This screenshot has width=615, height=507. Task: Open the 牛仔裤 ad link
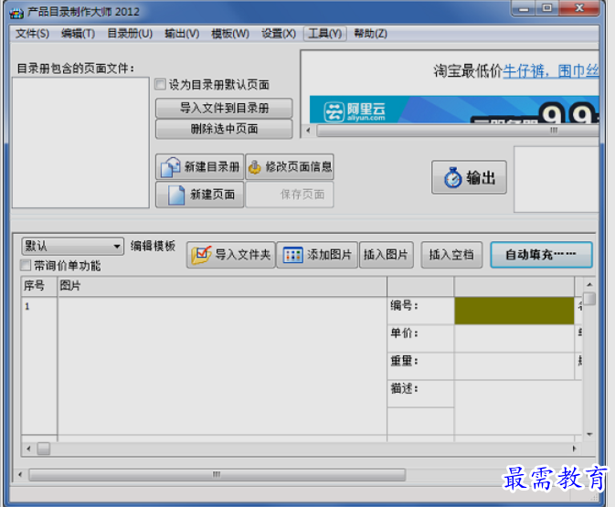tap(524, 71)
